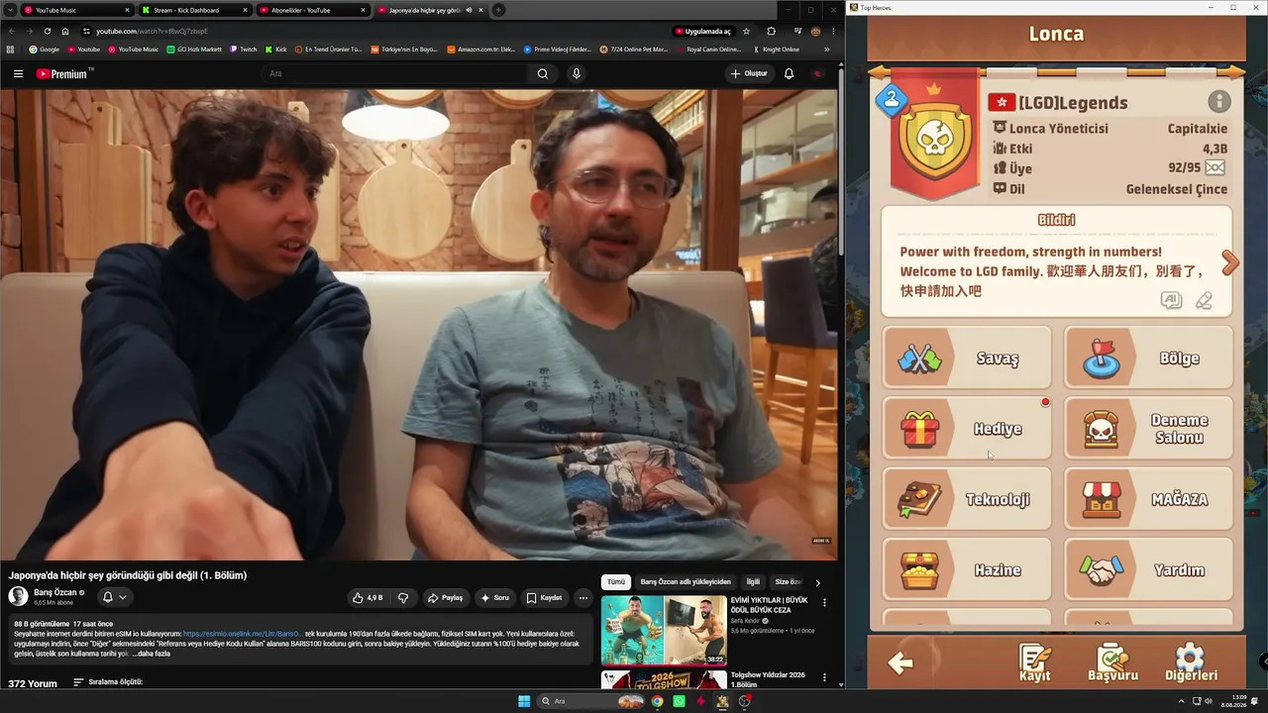
Task: Open the Bölge guild menu
Action: pyautogui.click(x=1148, y=357)
